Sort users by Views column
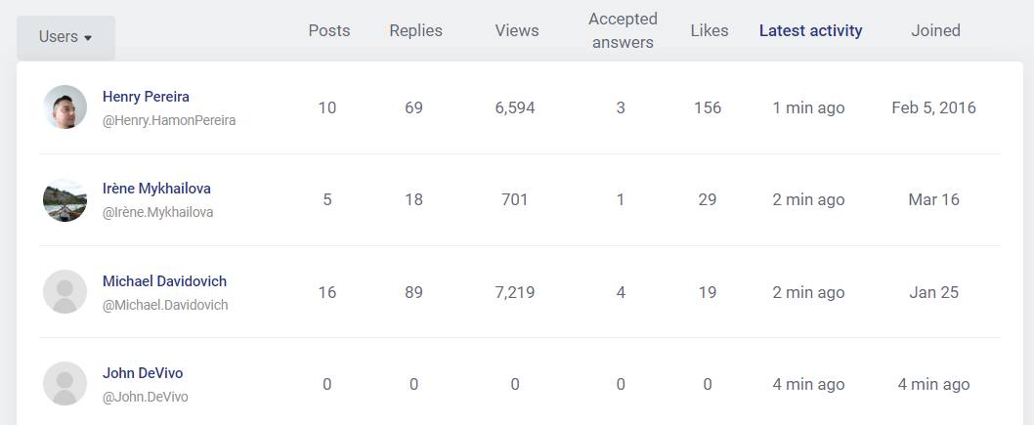This screenshot has height=425, width=1034. pos(517,31)
